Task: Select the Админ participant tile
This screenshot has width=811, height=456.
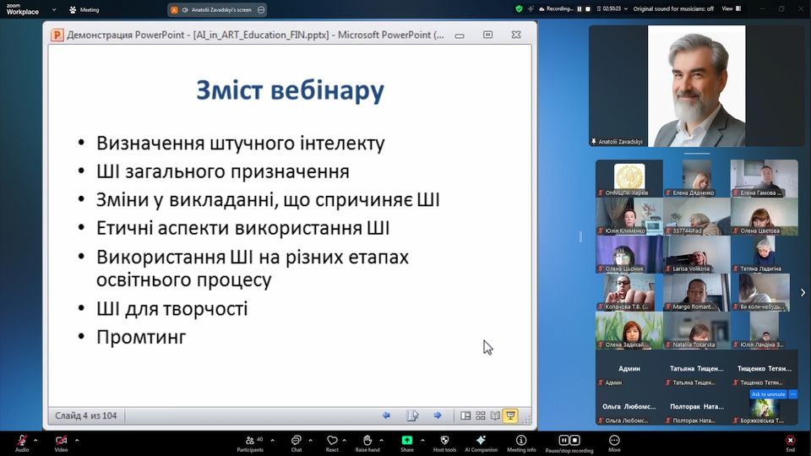Action: click(629, 369)
